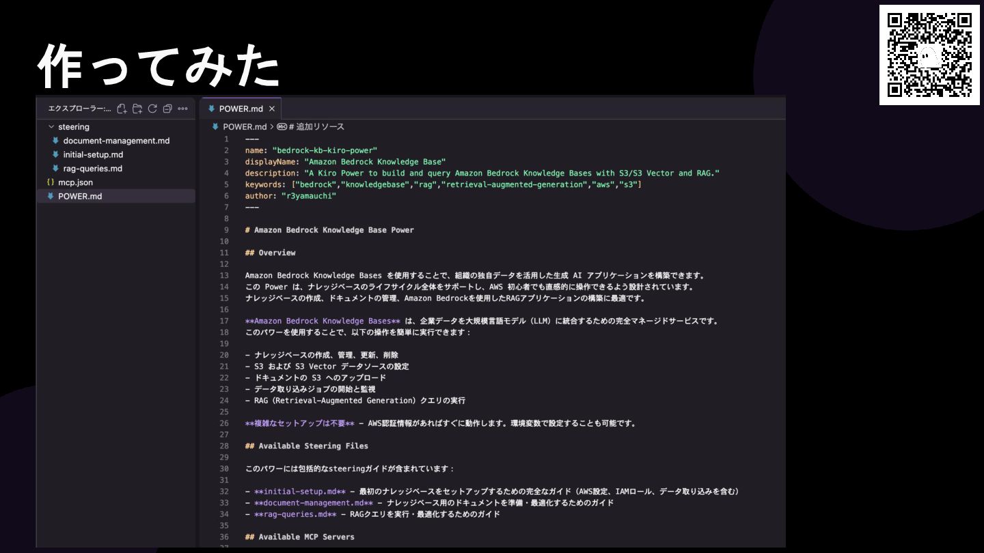Click the markdown icon beside rag-queries.md
Screen dimensions: 984x553
55,169
